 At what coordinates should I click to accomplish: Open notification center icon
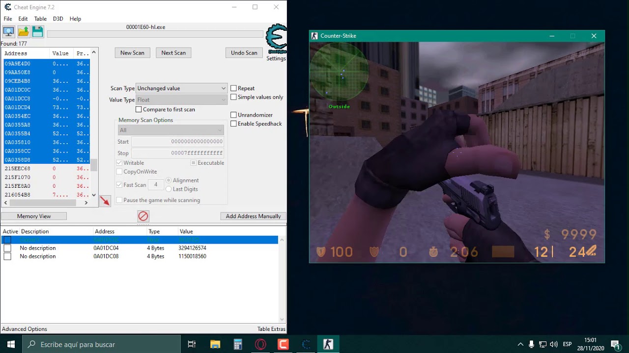pos(615,344)
